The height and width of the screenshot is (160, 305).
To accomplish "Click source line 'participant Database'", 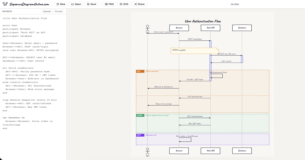I will [17, 36].
